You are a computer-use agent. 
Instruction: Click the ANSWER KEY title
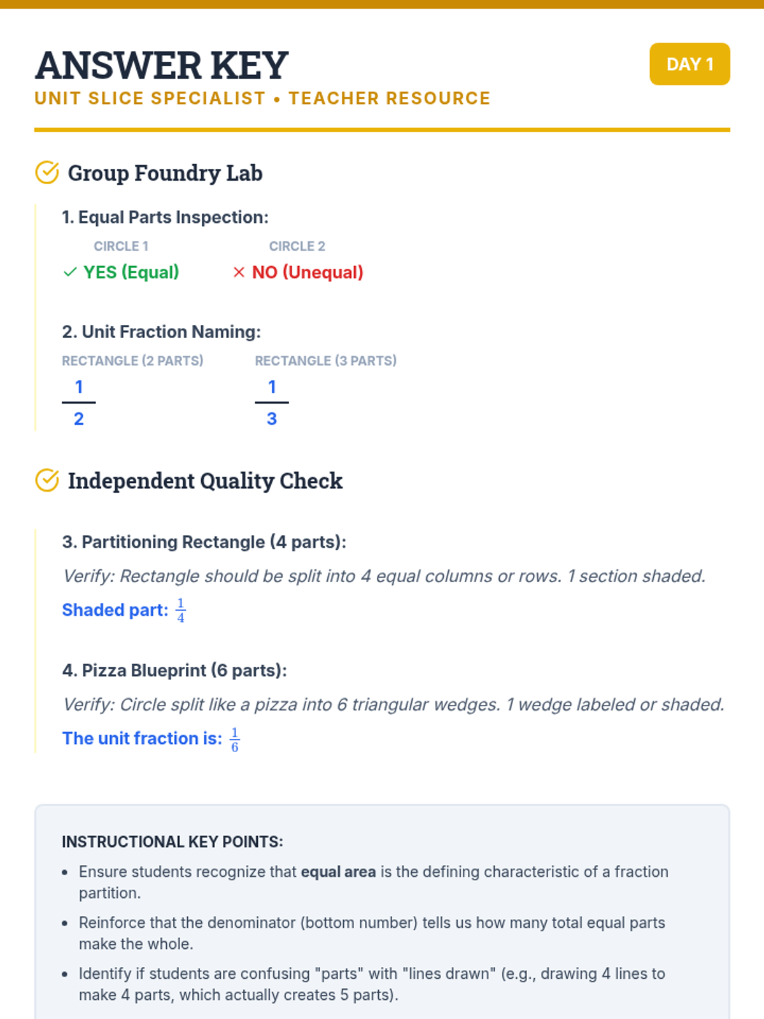pyautogui.click(x=162, y=66)
